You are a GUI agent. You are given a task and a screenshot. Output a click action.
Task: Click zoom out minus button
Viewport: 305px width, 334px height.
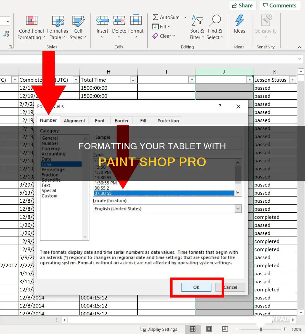[237, 329]
